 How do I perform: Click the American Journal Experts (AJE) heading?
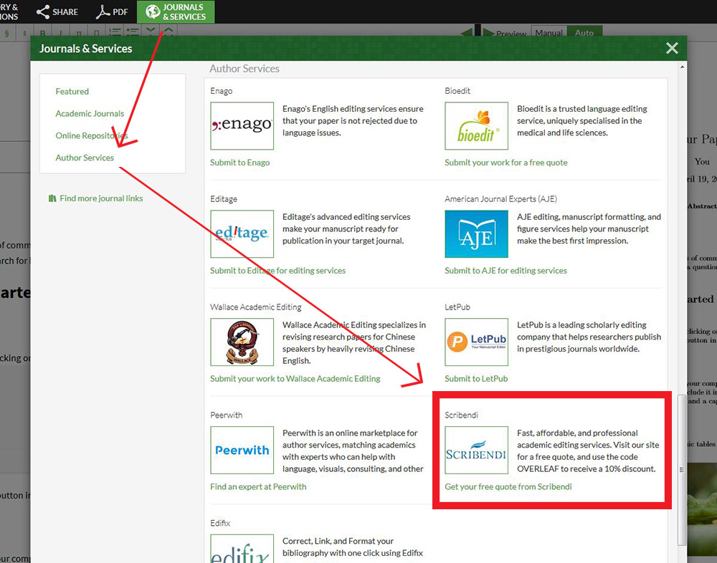(x=500, y=199)
